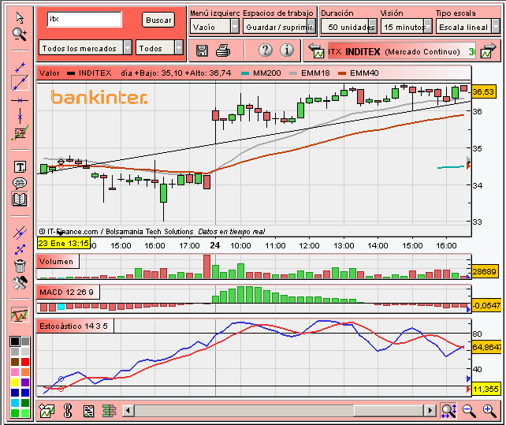Select the horizontal line drawing tool
The image size is (506, 425).
pos(20,100)
